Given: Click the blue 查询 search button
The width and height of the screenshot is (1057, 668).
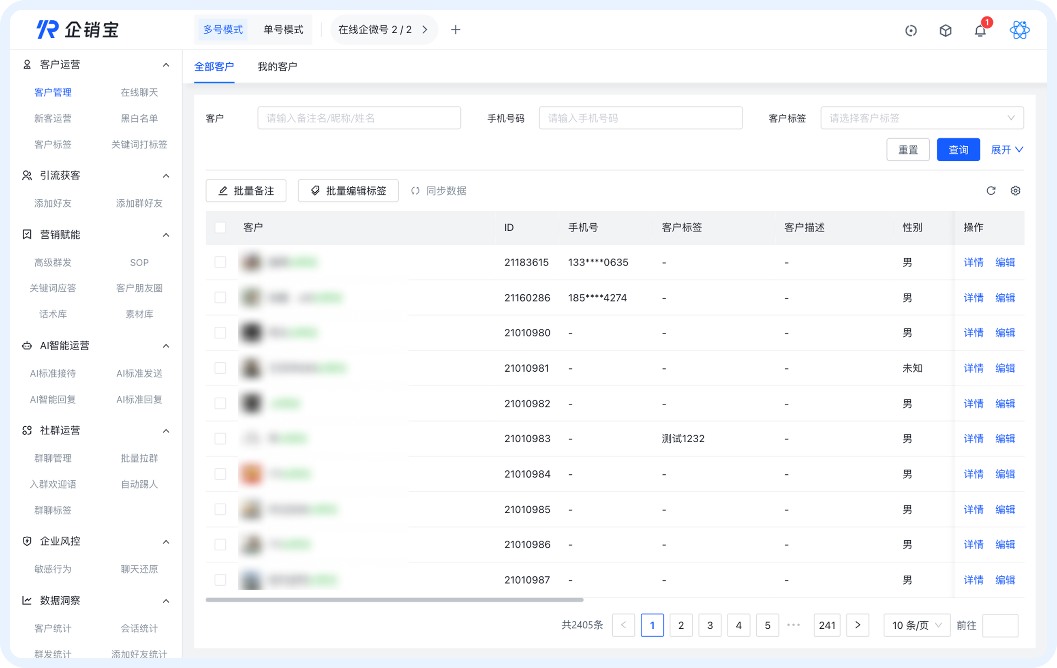Looking at the screenshot, I should [958, 150].
